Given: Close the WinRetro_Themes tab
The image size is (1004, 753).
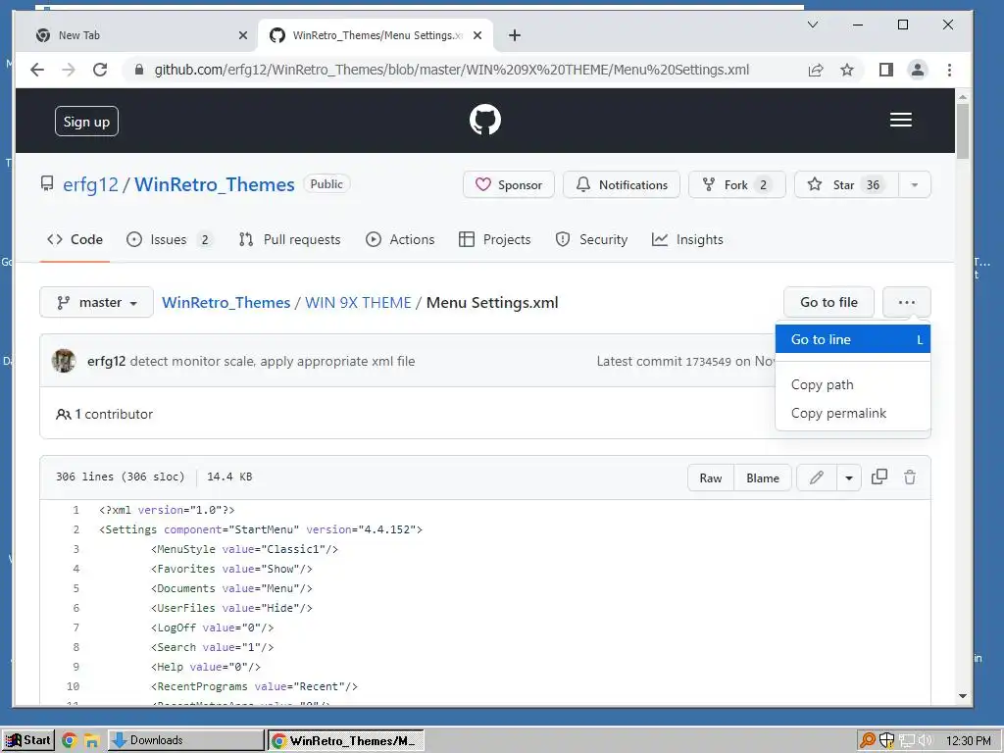Looking at the screenshot, I should tap(477, 35).
